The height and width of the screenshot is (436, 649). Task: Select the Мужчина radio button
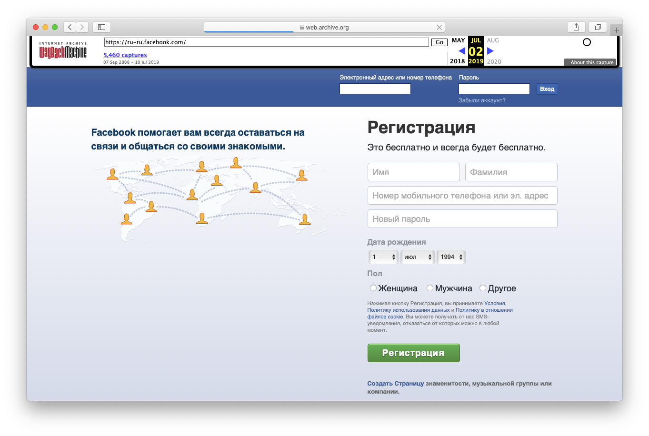click(x=430, y=288)
